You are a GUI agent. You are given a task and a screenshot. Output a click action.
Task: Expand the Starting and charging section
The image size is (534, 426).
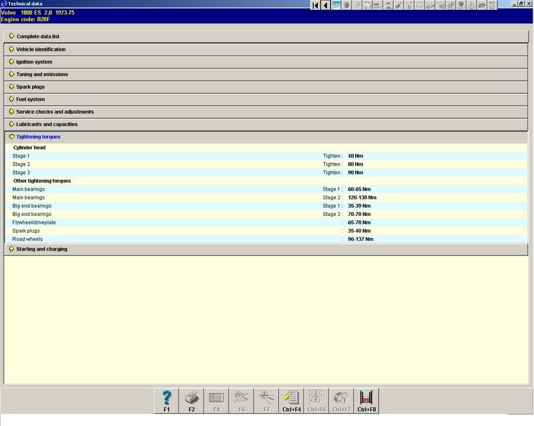(x=41, y=249)
